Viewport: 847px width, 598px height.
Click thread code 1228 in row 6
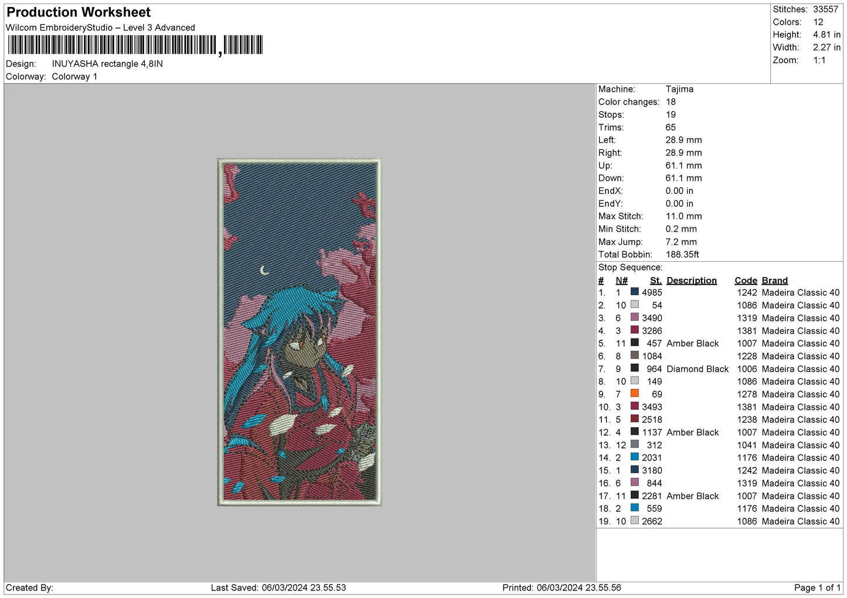point(747,356)
